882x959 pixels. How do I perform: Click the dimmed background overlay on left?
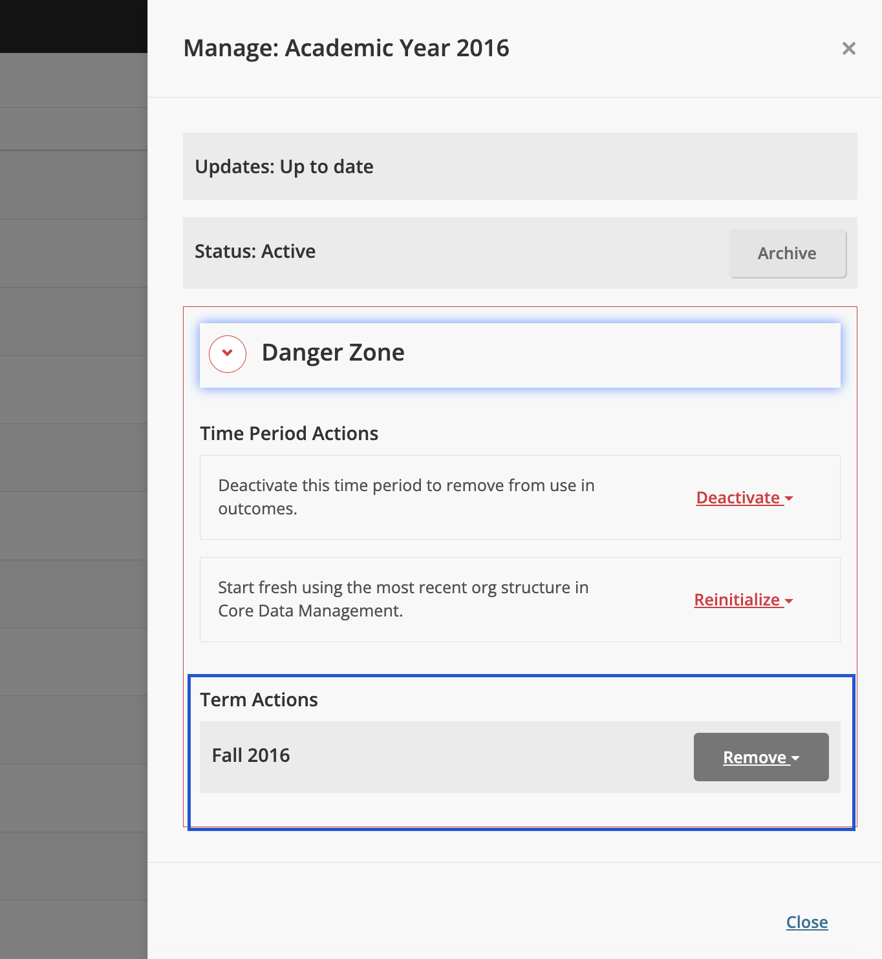pyautogui.click(x=73, y=452)
